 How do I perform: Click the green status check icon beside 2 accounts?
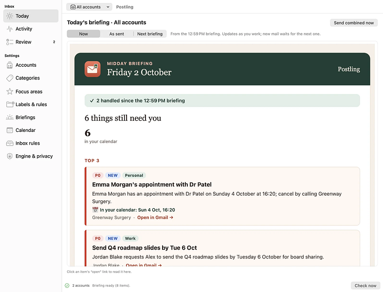pos(67,285)
